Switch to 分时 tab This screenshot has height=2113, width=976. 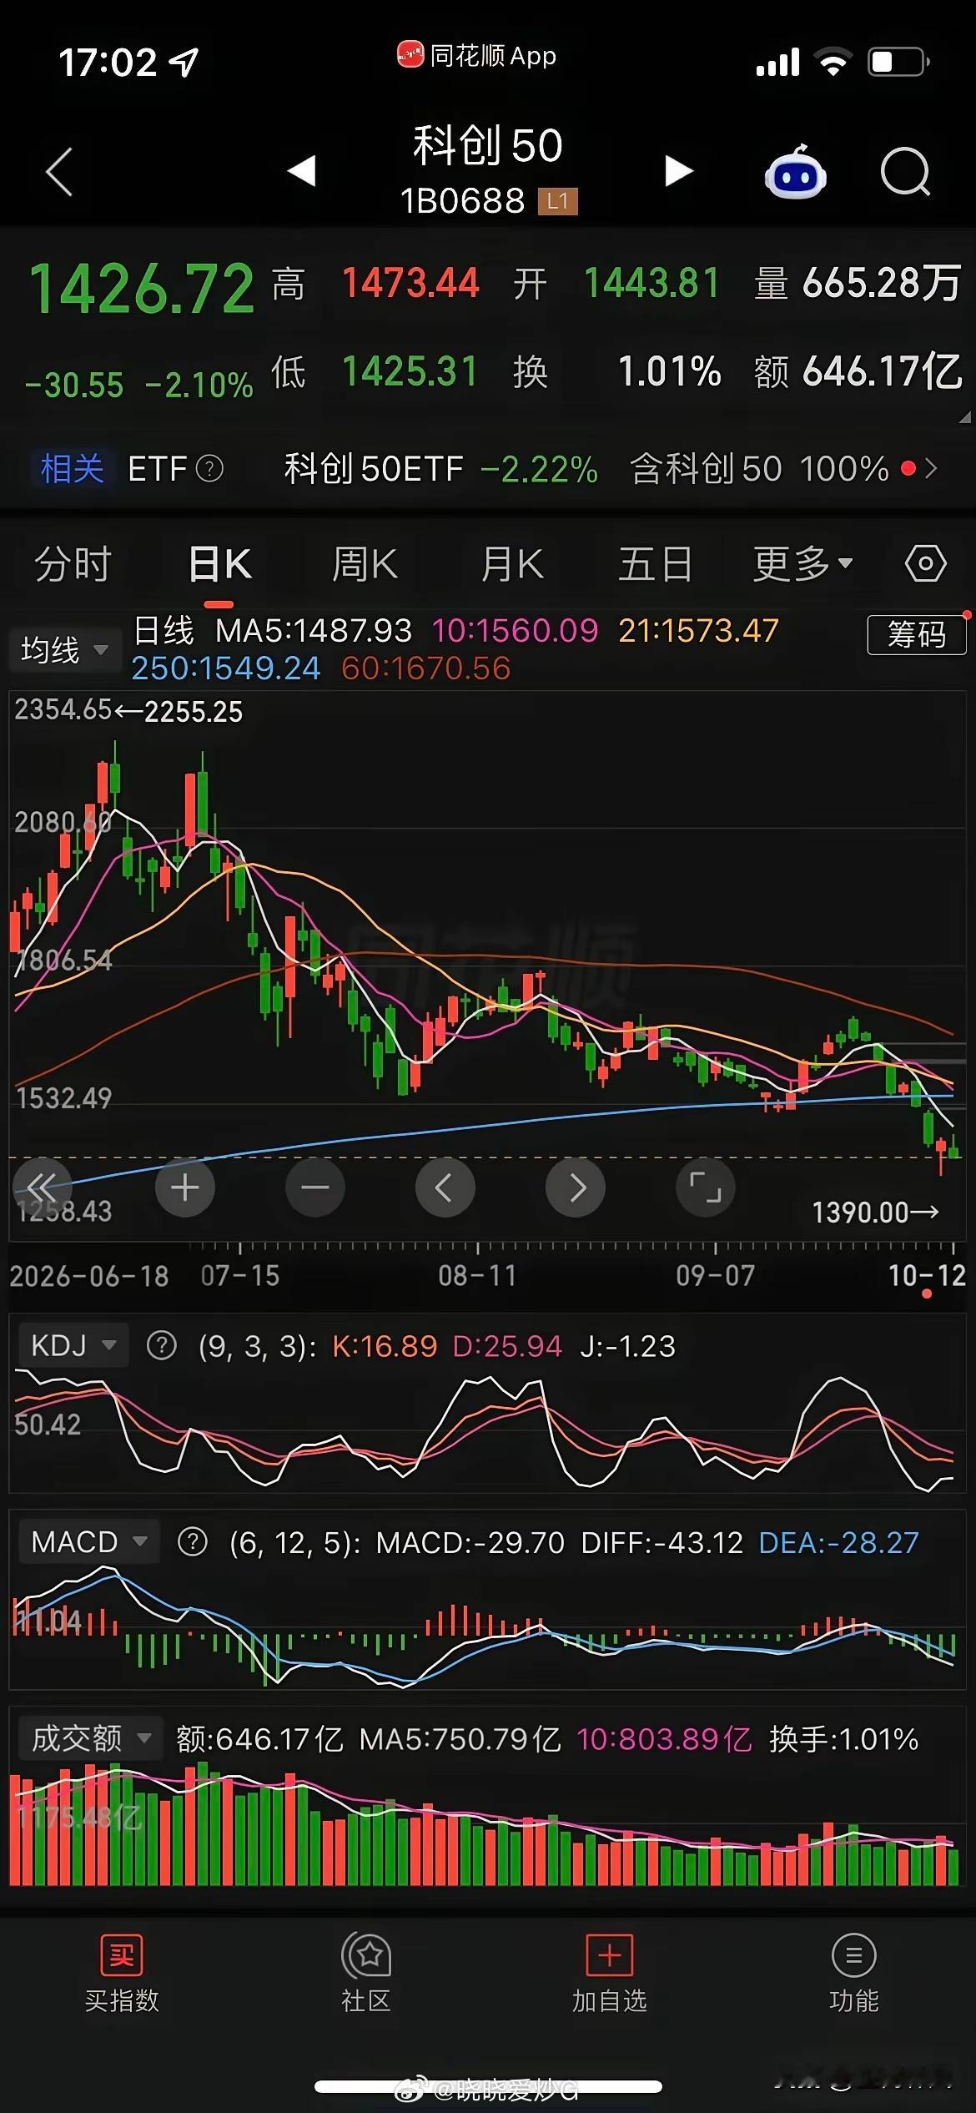[x=73, y=563]
